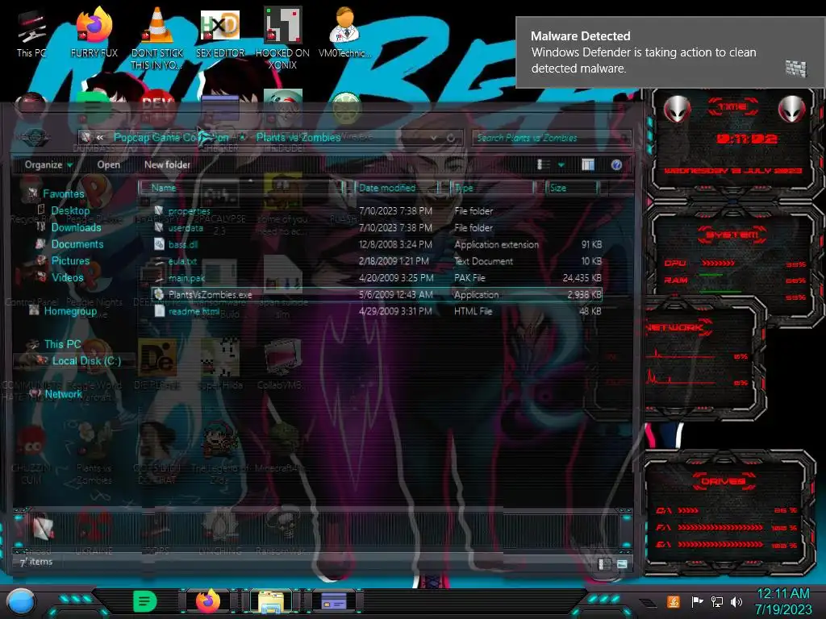Click the right alien head widget icon

[x=792, y=109]
